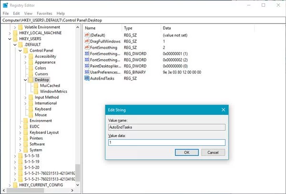Collapse the HKEY_USERS tree node
The height and width of the screenshot is (194, 286).
(x=9, y=39)
